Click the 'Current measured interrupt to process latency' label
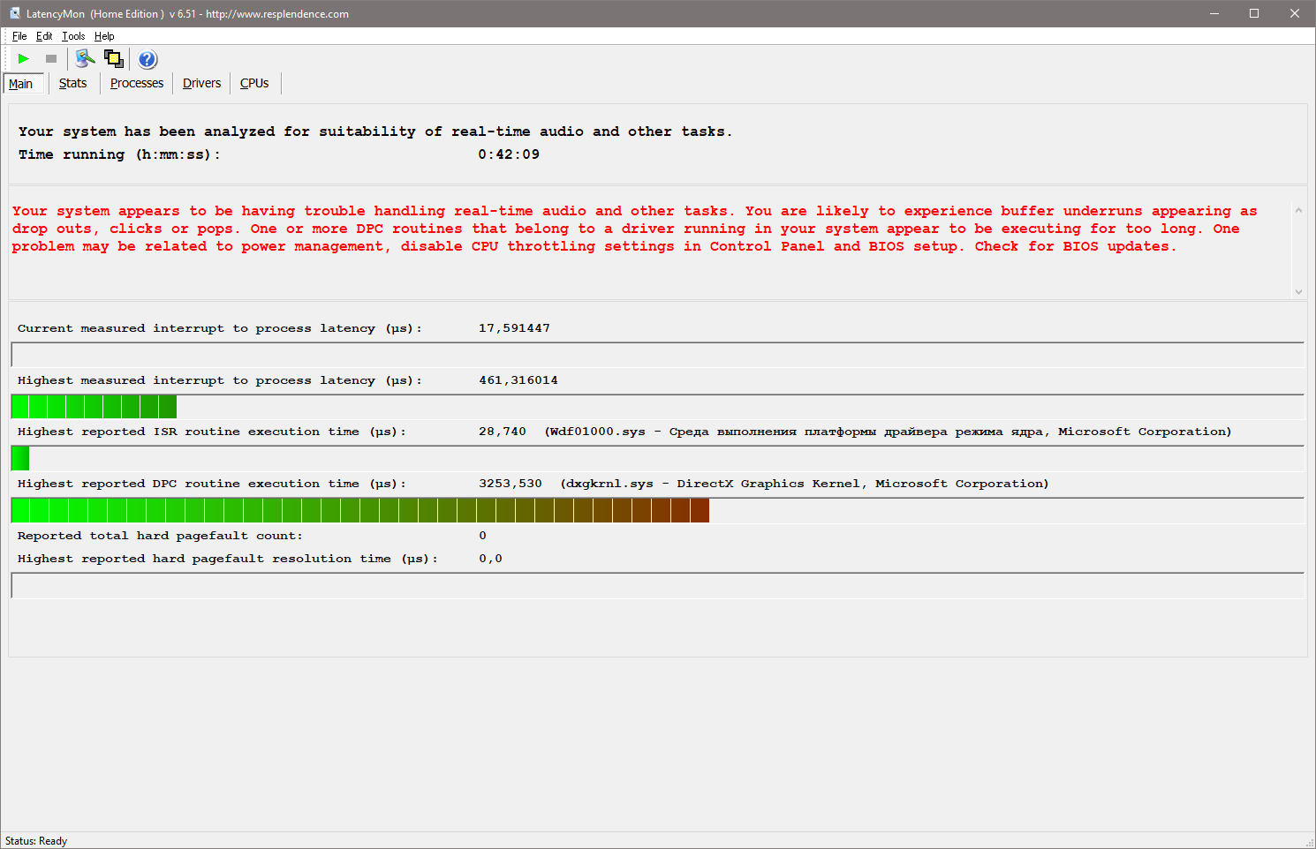Viewport: 1316px width, 849px height. point(220,328)
